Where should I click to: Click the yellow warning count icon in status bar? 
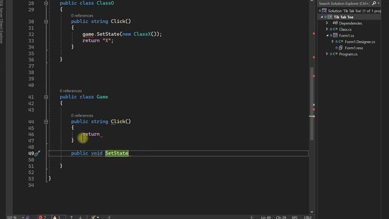pyautogui.click(x=55, y=217)
